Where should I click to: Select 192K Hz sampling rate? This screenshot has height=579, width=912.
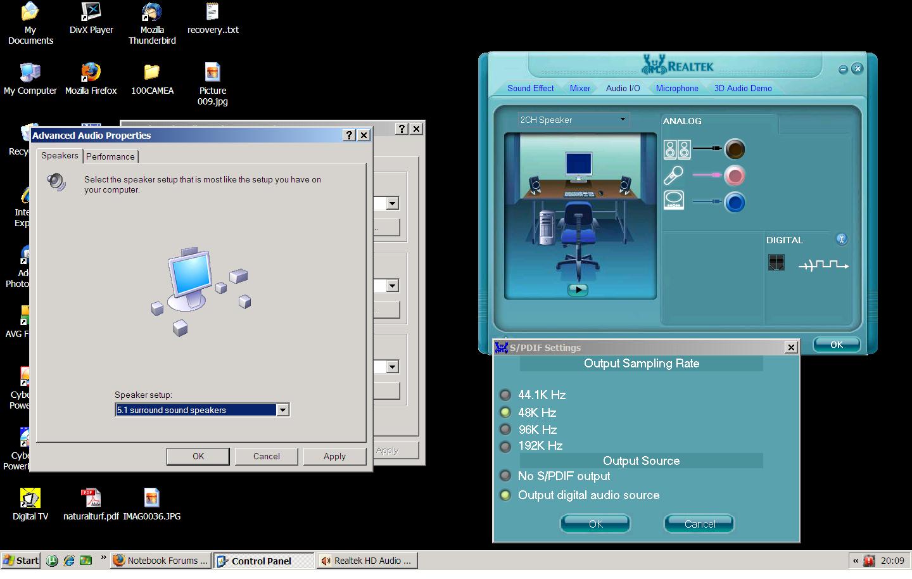505,446
